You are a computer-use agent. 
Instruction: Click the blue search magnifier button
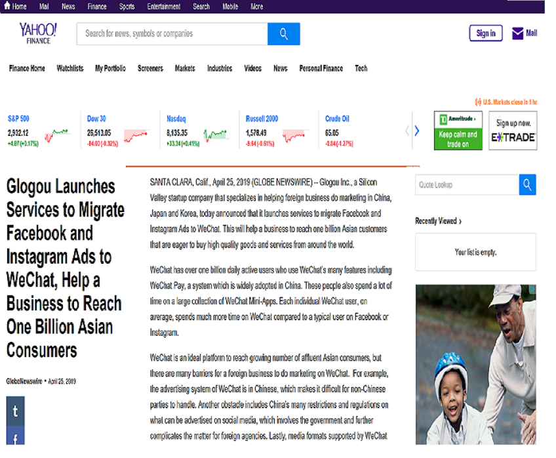point(284,33)
